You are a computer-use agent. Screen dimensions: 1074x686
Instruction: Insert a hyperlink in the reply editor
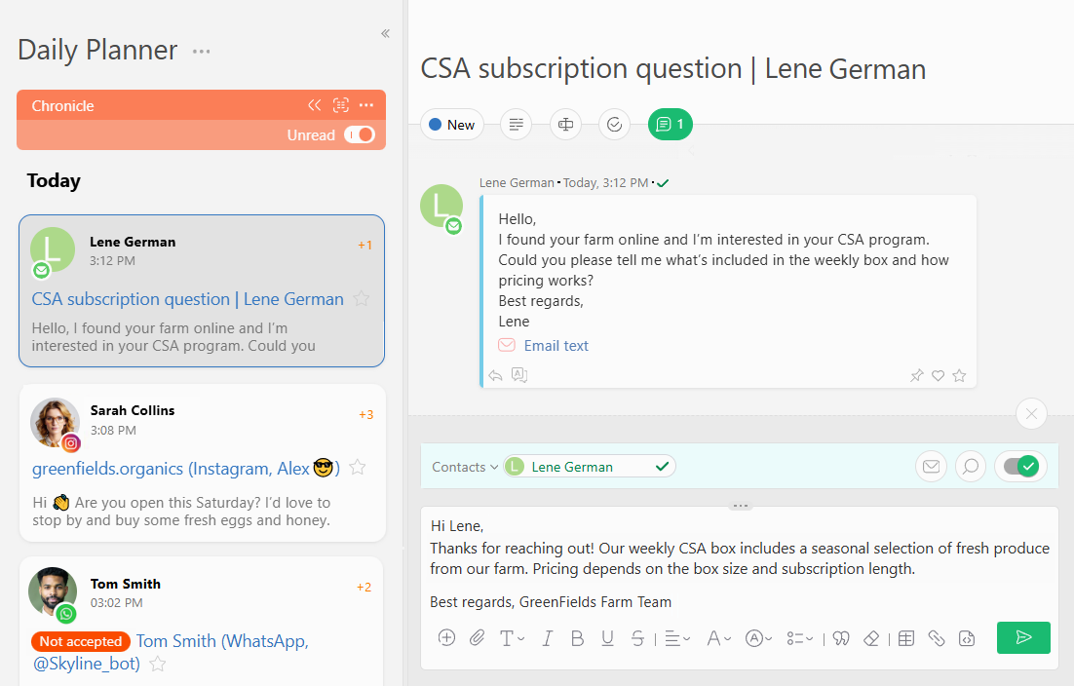tap(936, 638)
